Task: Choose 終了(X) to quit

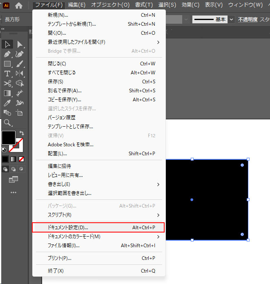Action: point(99,271)
